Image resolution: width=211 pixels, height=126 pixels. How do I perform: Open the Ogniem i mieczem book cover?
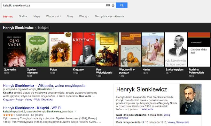click(37, 49)
